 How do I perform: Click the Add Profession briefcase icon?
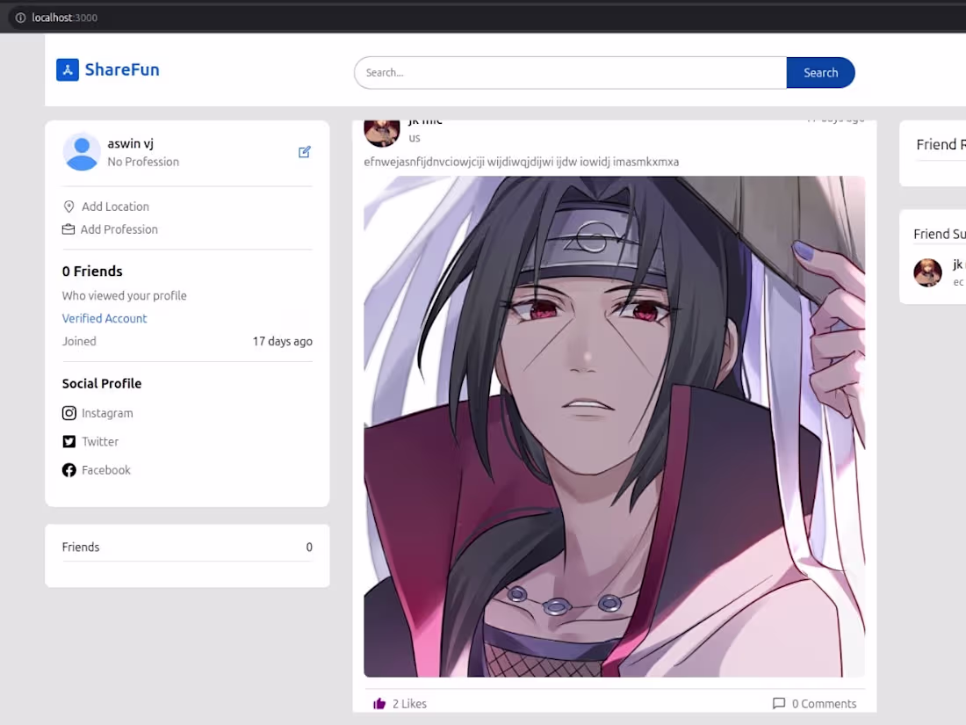point(68,228)
